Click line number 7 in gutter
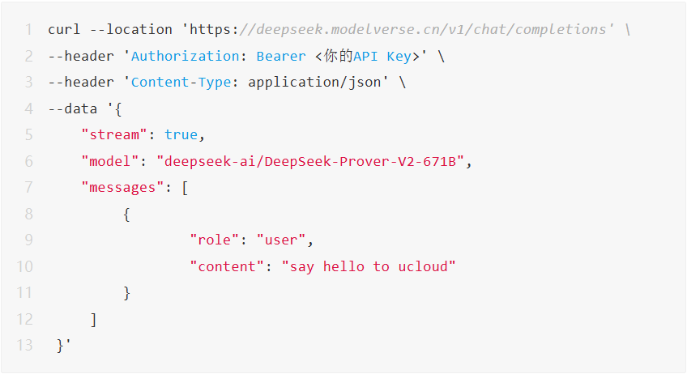687x374 pixels. (x=29, y=188)
